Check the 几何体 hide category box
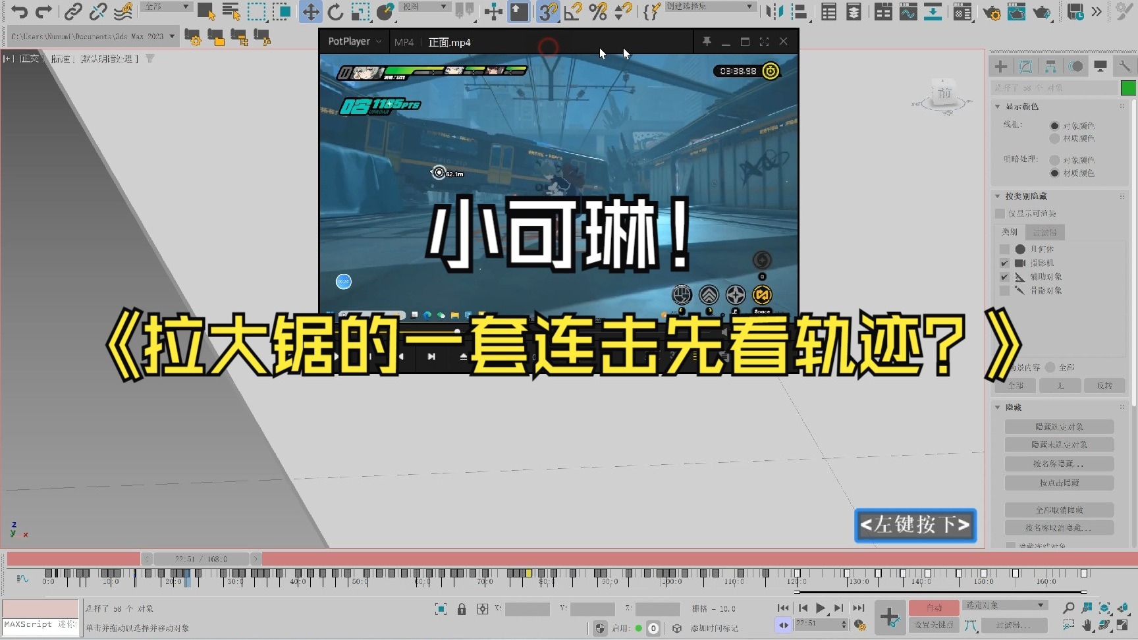The height and width of the screenshot is (640, 1138). click(x=1004, y=250)
